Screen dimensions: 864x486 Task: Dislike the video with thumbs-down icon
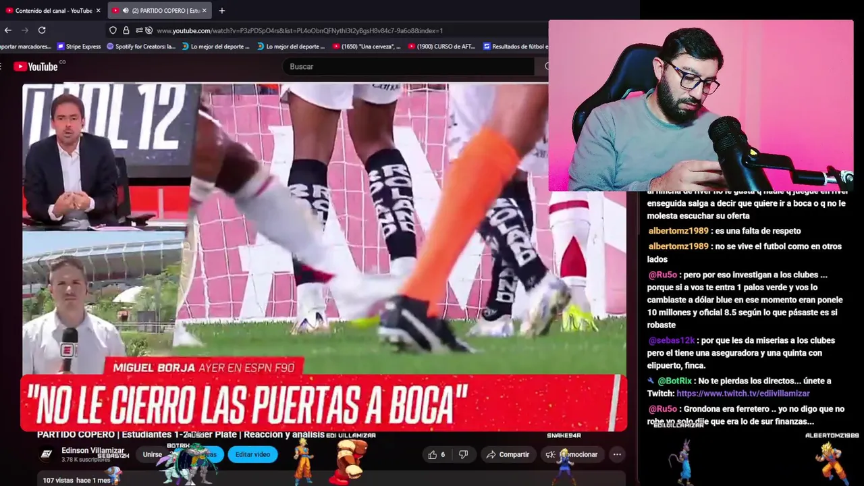click(x=463, y=454)
